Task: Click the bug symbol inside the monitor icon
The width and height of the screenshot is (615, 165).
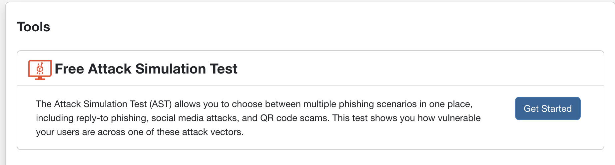Action: pyautogui.click(x=40, y=69)
